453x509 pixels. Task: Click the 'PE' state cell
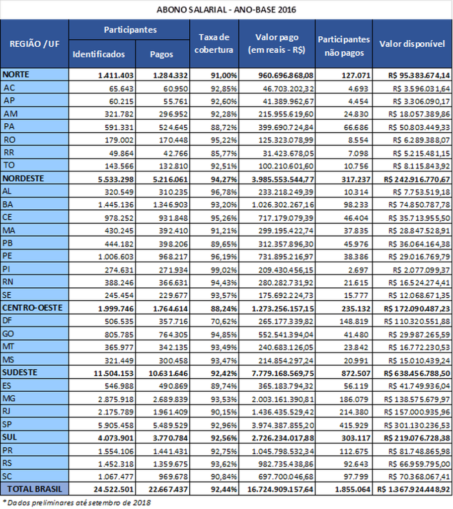(x=34, y=256)
